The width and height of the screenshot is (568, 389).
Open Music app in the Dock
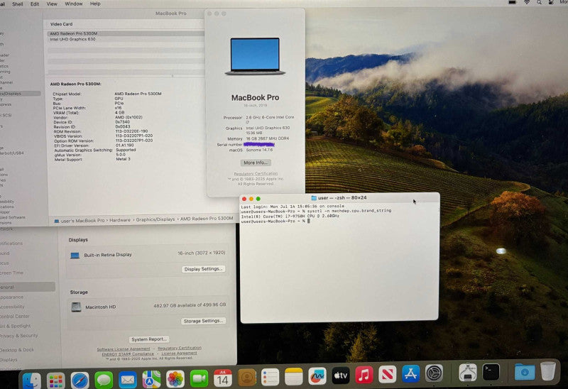pyautogui.click(x=364, y=375)
